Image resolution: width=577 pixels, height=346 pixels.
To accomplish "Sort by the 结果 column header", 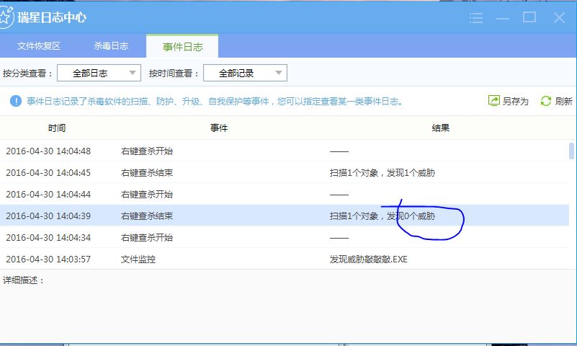I will (440, 128).
